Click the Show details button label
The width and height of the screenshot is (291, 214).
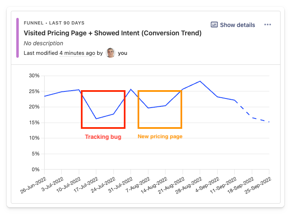pos(237,25)
